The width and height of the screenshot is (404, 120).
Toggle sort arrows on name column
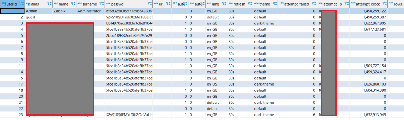pos(75,4)
